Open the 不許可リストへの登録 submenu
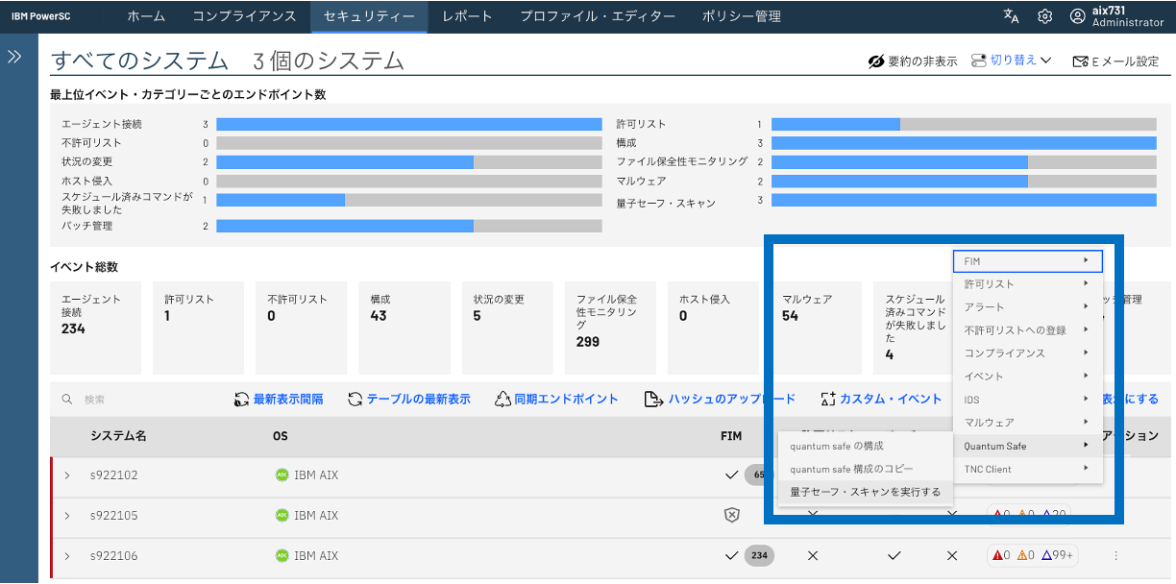 click(x=1027, y=329)
